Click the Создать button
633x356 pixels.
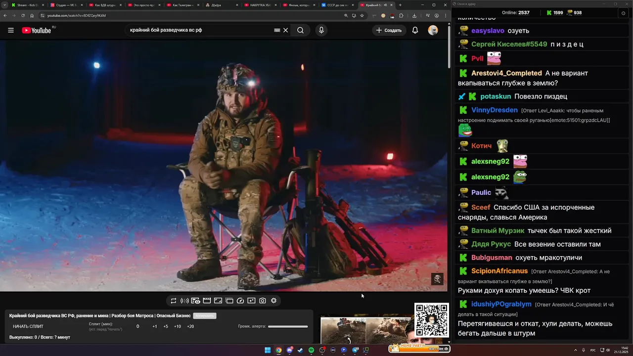coord(389,30)
